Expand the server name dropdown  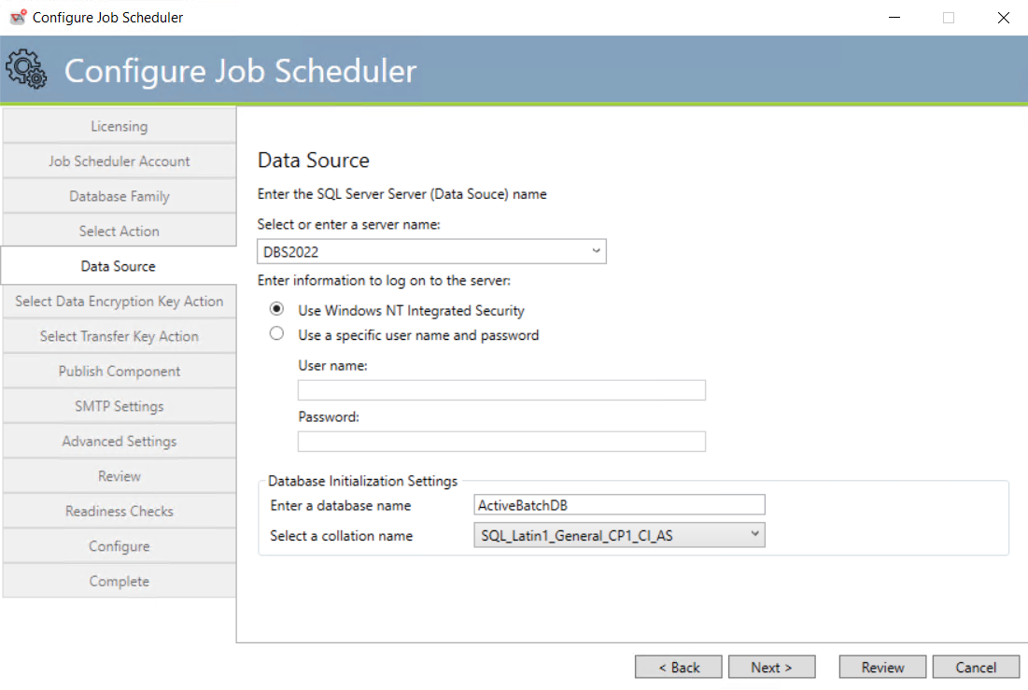pyautogui.click(x=596, y=251)
